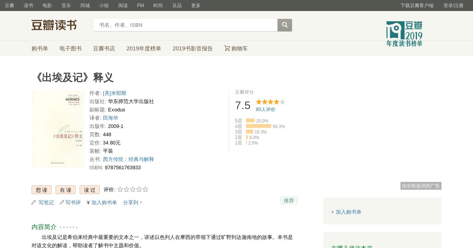Open the 购物车 link
Viewport: 473px width, 248px height.
(x=240, y=48)
